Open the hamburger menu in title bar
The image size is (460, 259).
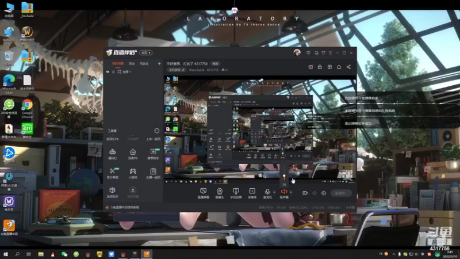(330, 53)
